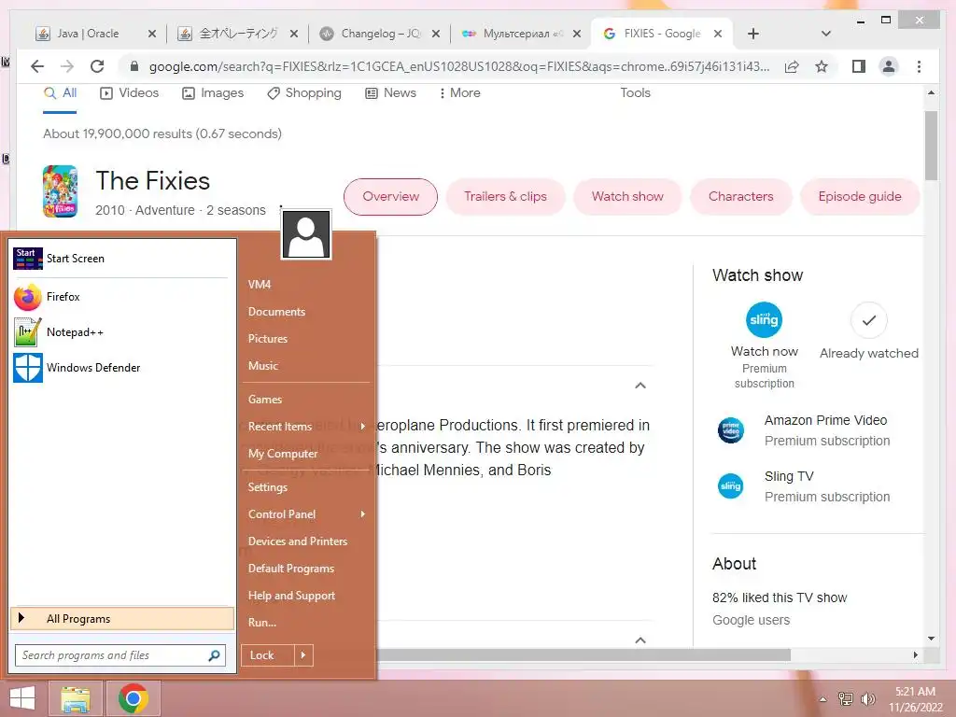Click The Fixies poster thumbnail
The image size is (956, 717).
(x=60, y=191)
